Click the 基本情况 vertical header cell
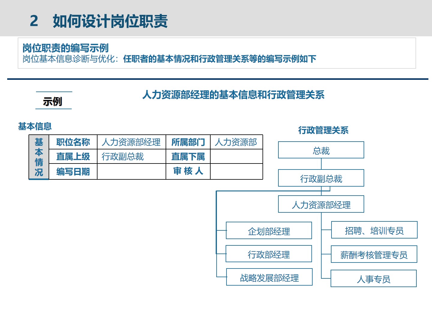This screenshot has width=432, height=324. (39, 157)
